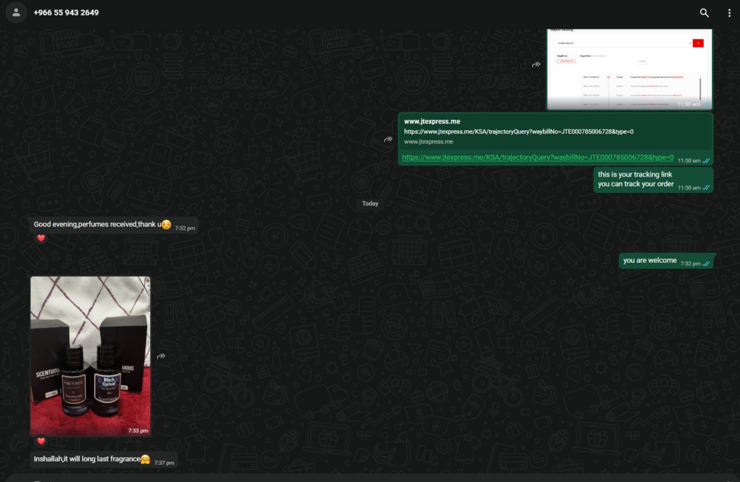Click read receipt ticks on green hyperlink message
Screen dimensions: 740x482
[x=706, y=161]
